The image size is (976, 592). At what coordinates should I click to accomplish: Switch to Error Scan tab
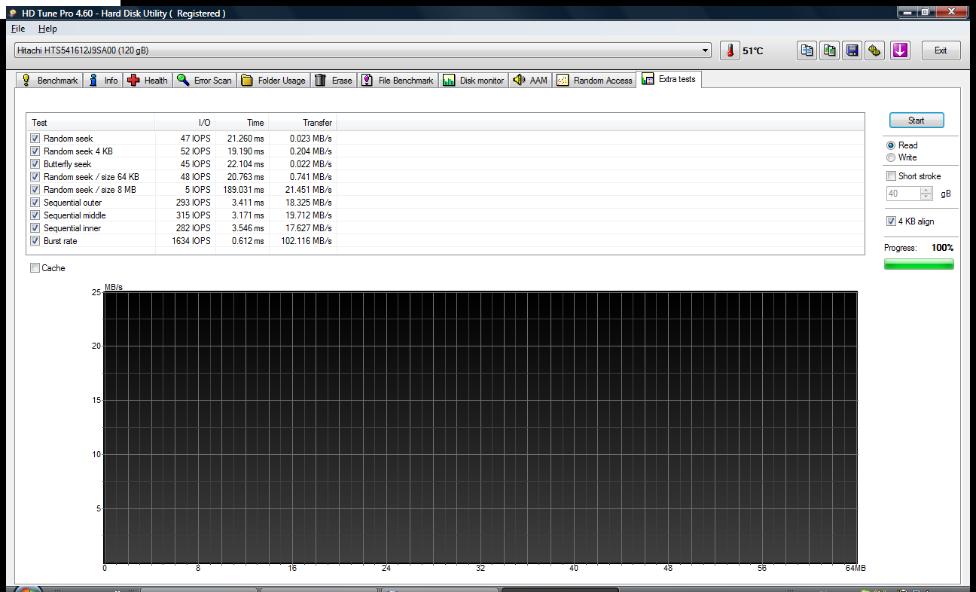(205, 81)
